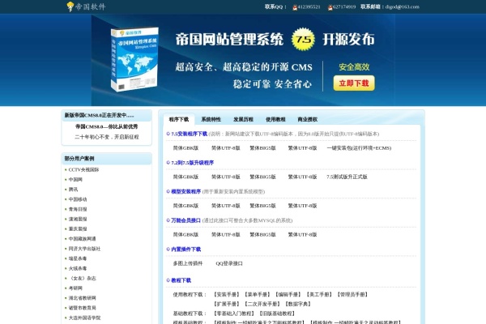Download 繁体BIG5版 under 7.2到7.5版升级程序

[x=262, y=177]
